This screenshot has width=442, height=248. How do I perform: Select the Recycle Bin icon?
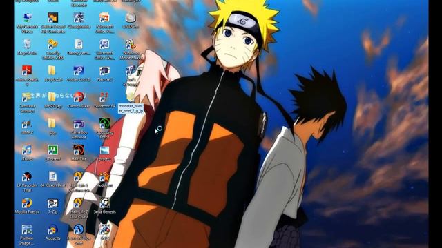pyautogui.click(x=27, y=48)
